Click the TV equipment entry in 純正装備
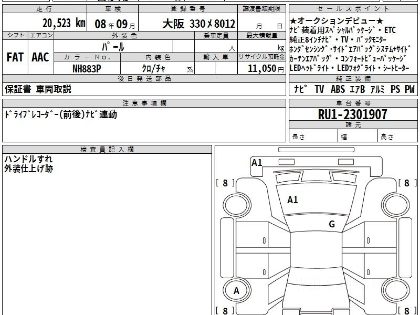Viewport: 420px width, 315px height. (x=319, y=90)
